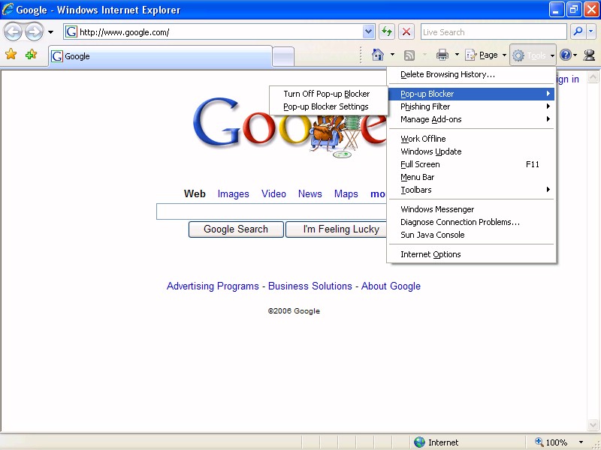
Task: Open Pop-up Blocker Settings
Action: (x=328, y=106)
